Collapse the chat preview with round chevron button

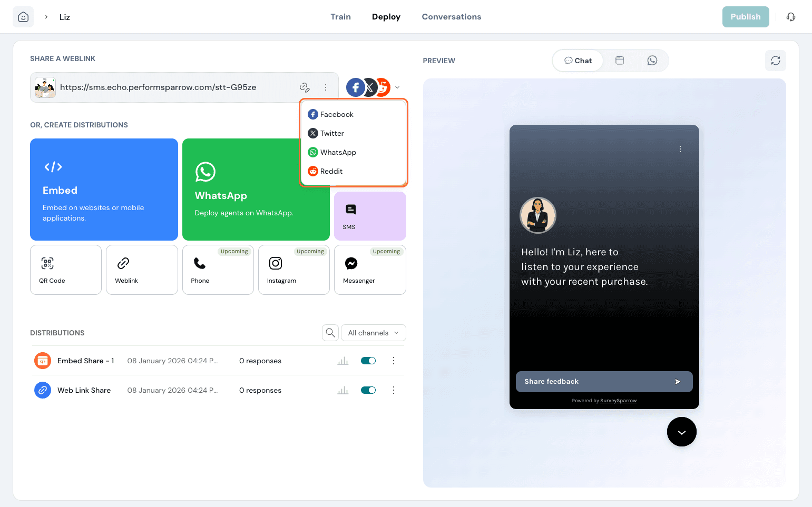tap(681, 432)
